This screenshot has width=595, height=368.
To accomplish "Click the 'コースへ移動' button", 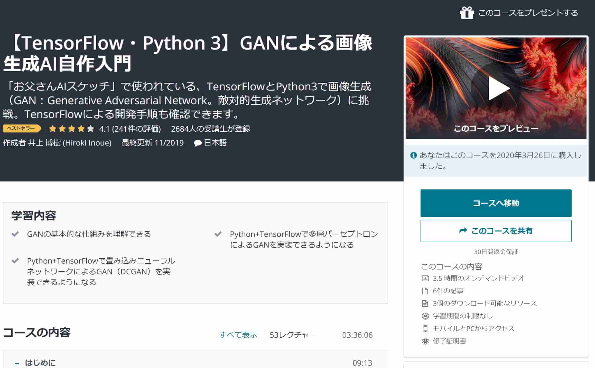I will pyautogui.click(x=496, y=203).
